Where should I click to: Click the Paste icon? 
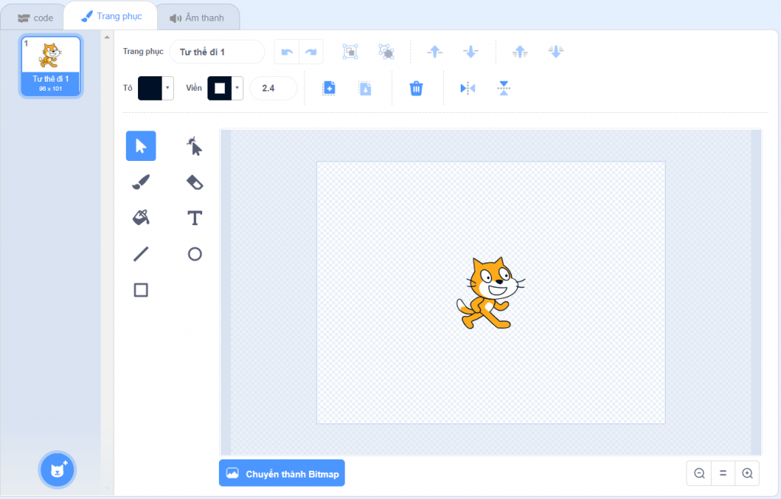click(365, 89)
